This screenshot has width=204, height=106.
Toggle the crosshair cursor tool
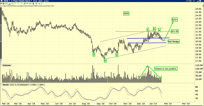(21, 4)
